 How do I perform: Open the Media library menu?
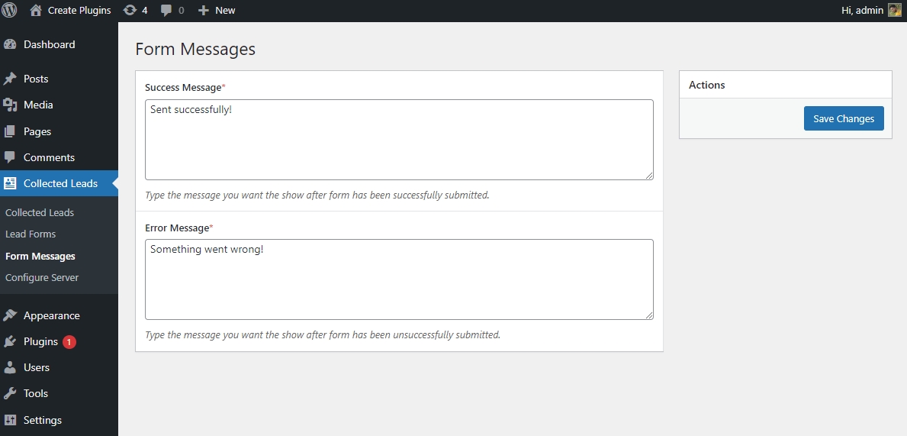click(x=38, y=105)
